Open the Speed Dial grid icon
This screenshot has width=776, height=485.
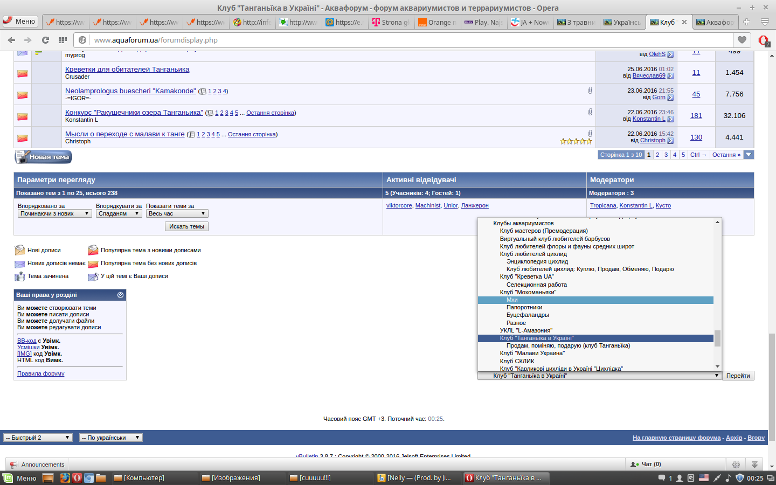(63, 40)
